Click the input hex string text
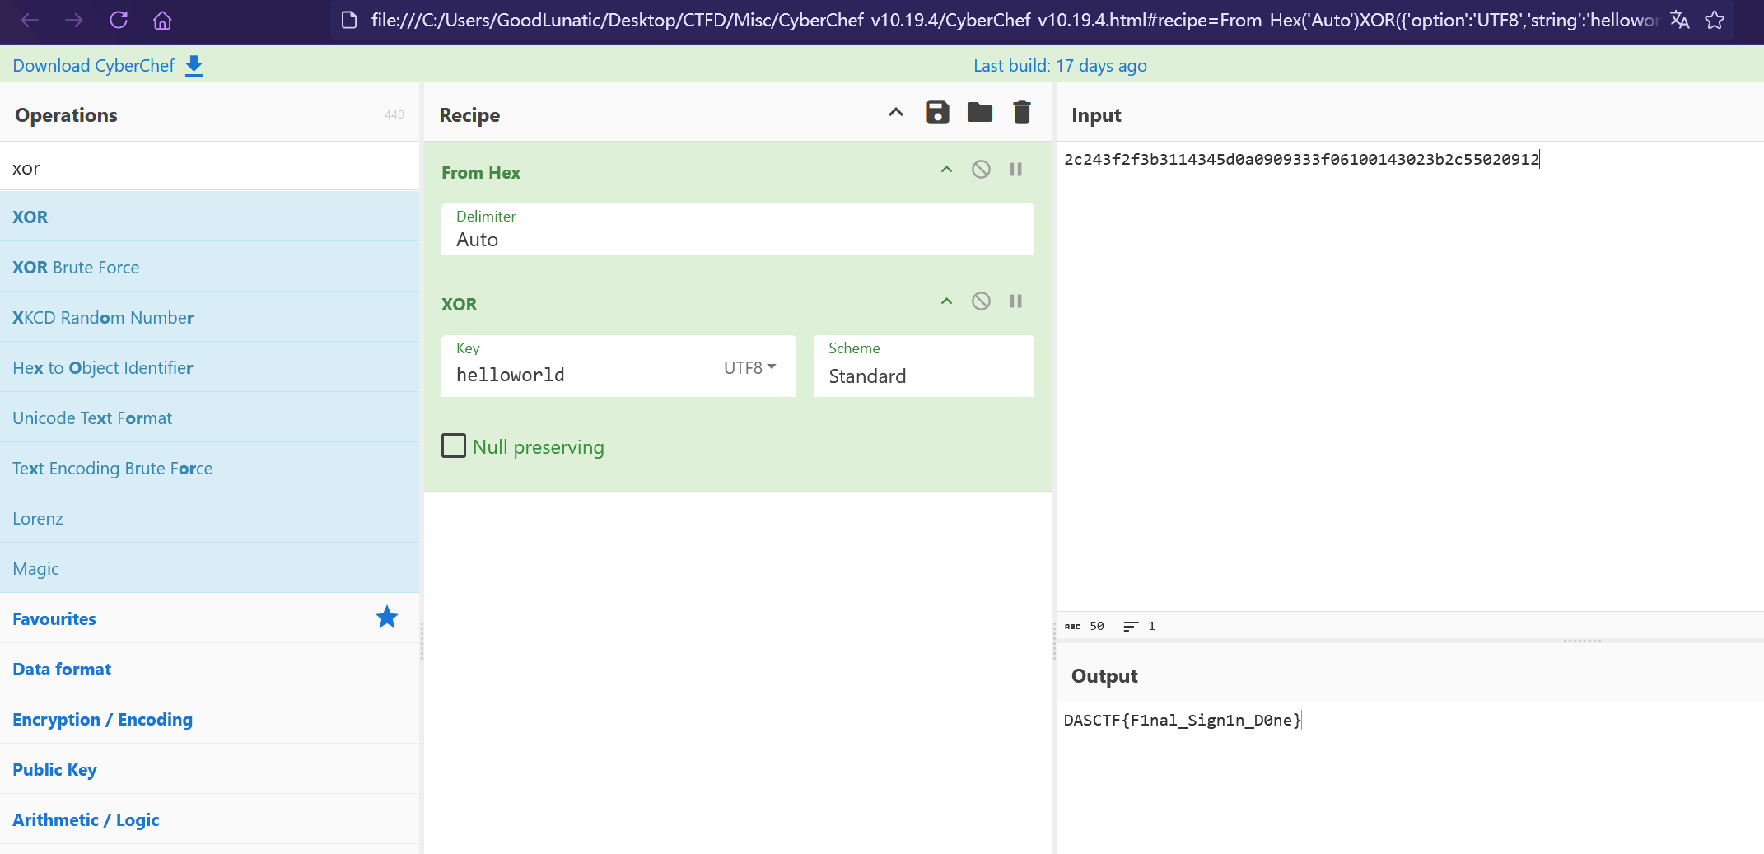This screenshot has height=854, width=1764. (x=1301, y=159)
